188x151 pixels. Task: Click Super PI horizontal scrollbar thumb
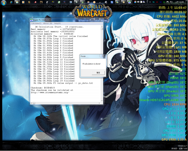pyautogui.click(x=34, y=103)
